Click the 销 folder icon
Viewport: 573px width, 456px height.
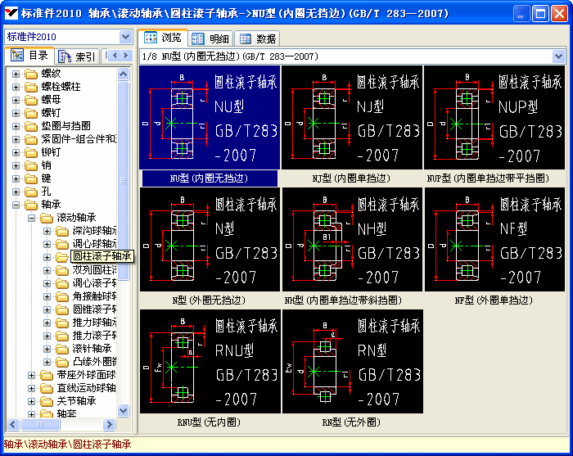pyautogui.click(x=30, y=165)
